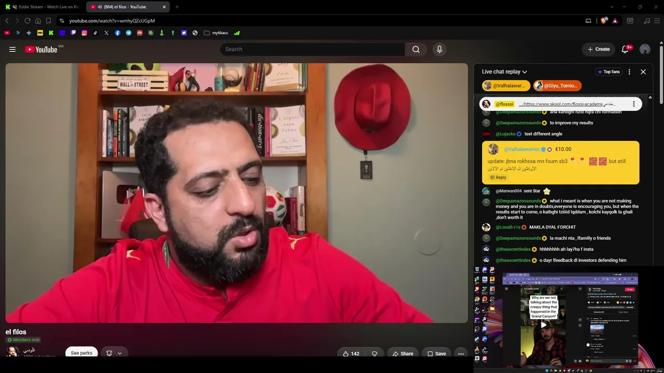Open the Kick bookmark in bookmarks bar
This screenshot has height=373, width=664.
pos(51,33)
